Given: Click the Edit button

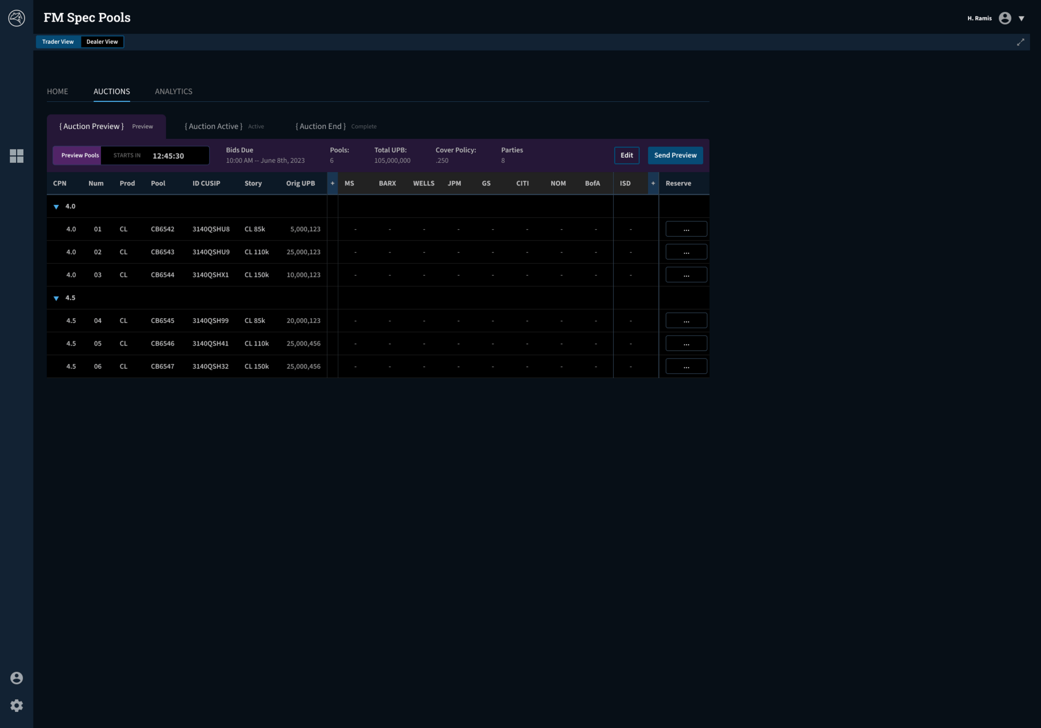Looking at the screenshot, I should pyautogui.click(x=627, y=155).
